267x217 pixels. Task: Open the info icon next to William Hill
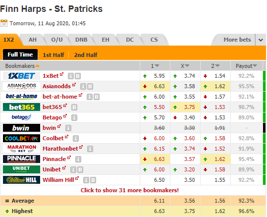(x=86, y=180)
